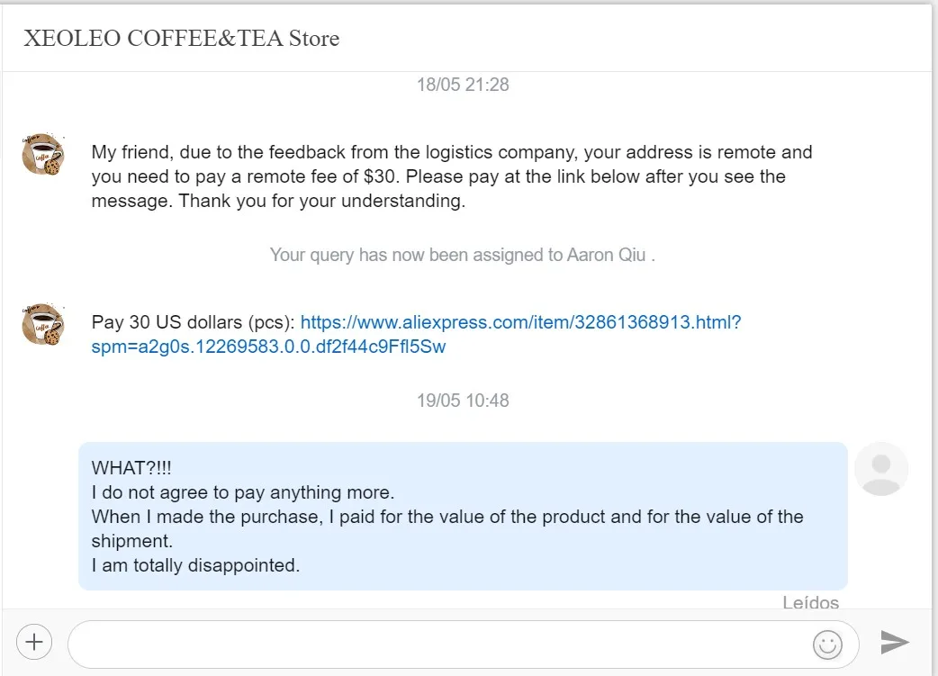Open the emoji smiley picker
The image size is (938, 676).
[x=826, y=644]
